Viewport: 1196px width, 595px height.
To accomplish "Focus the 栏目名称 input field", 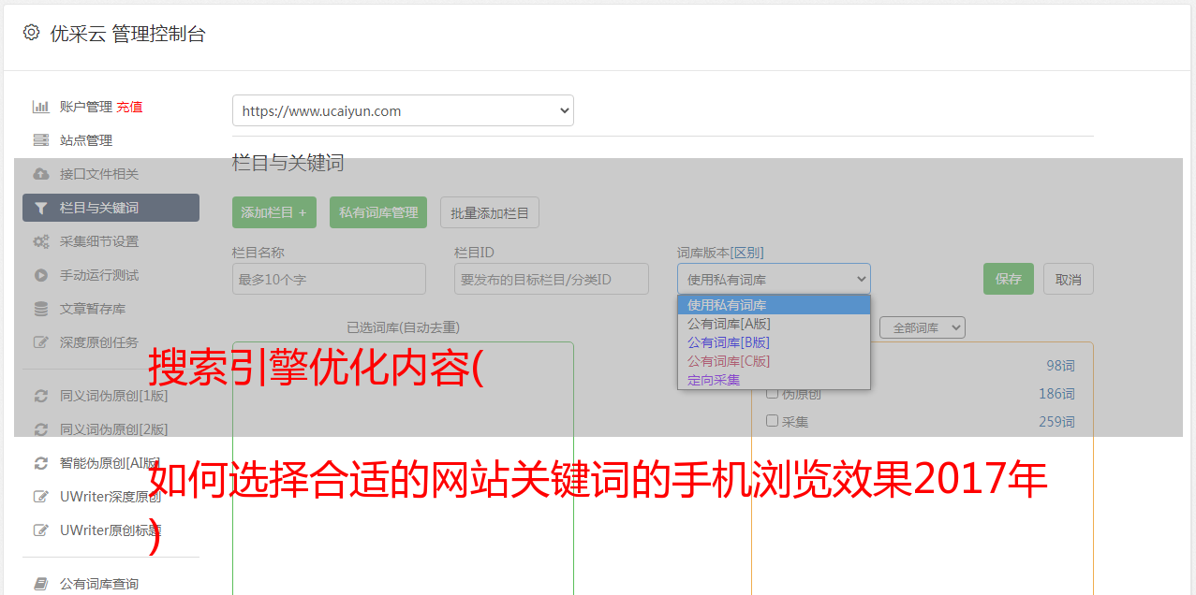I will tap(329, 279).
